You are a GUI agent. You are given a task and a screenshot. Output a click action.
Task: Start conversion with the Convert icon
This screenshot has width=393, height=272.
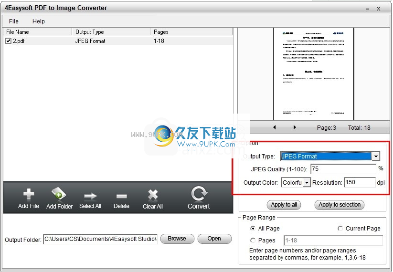(x=199, y=193)
